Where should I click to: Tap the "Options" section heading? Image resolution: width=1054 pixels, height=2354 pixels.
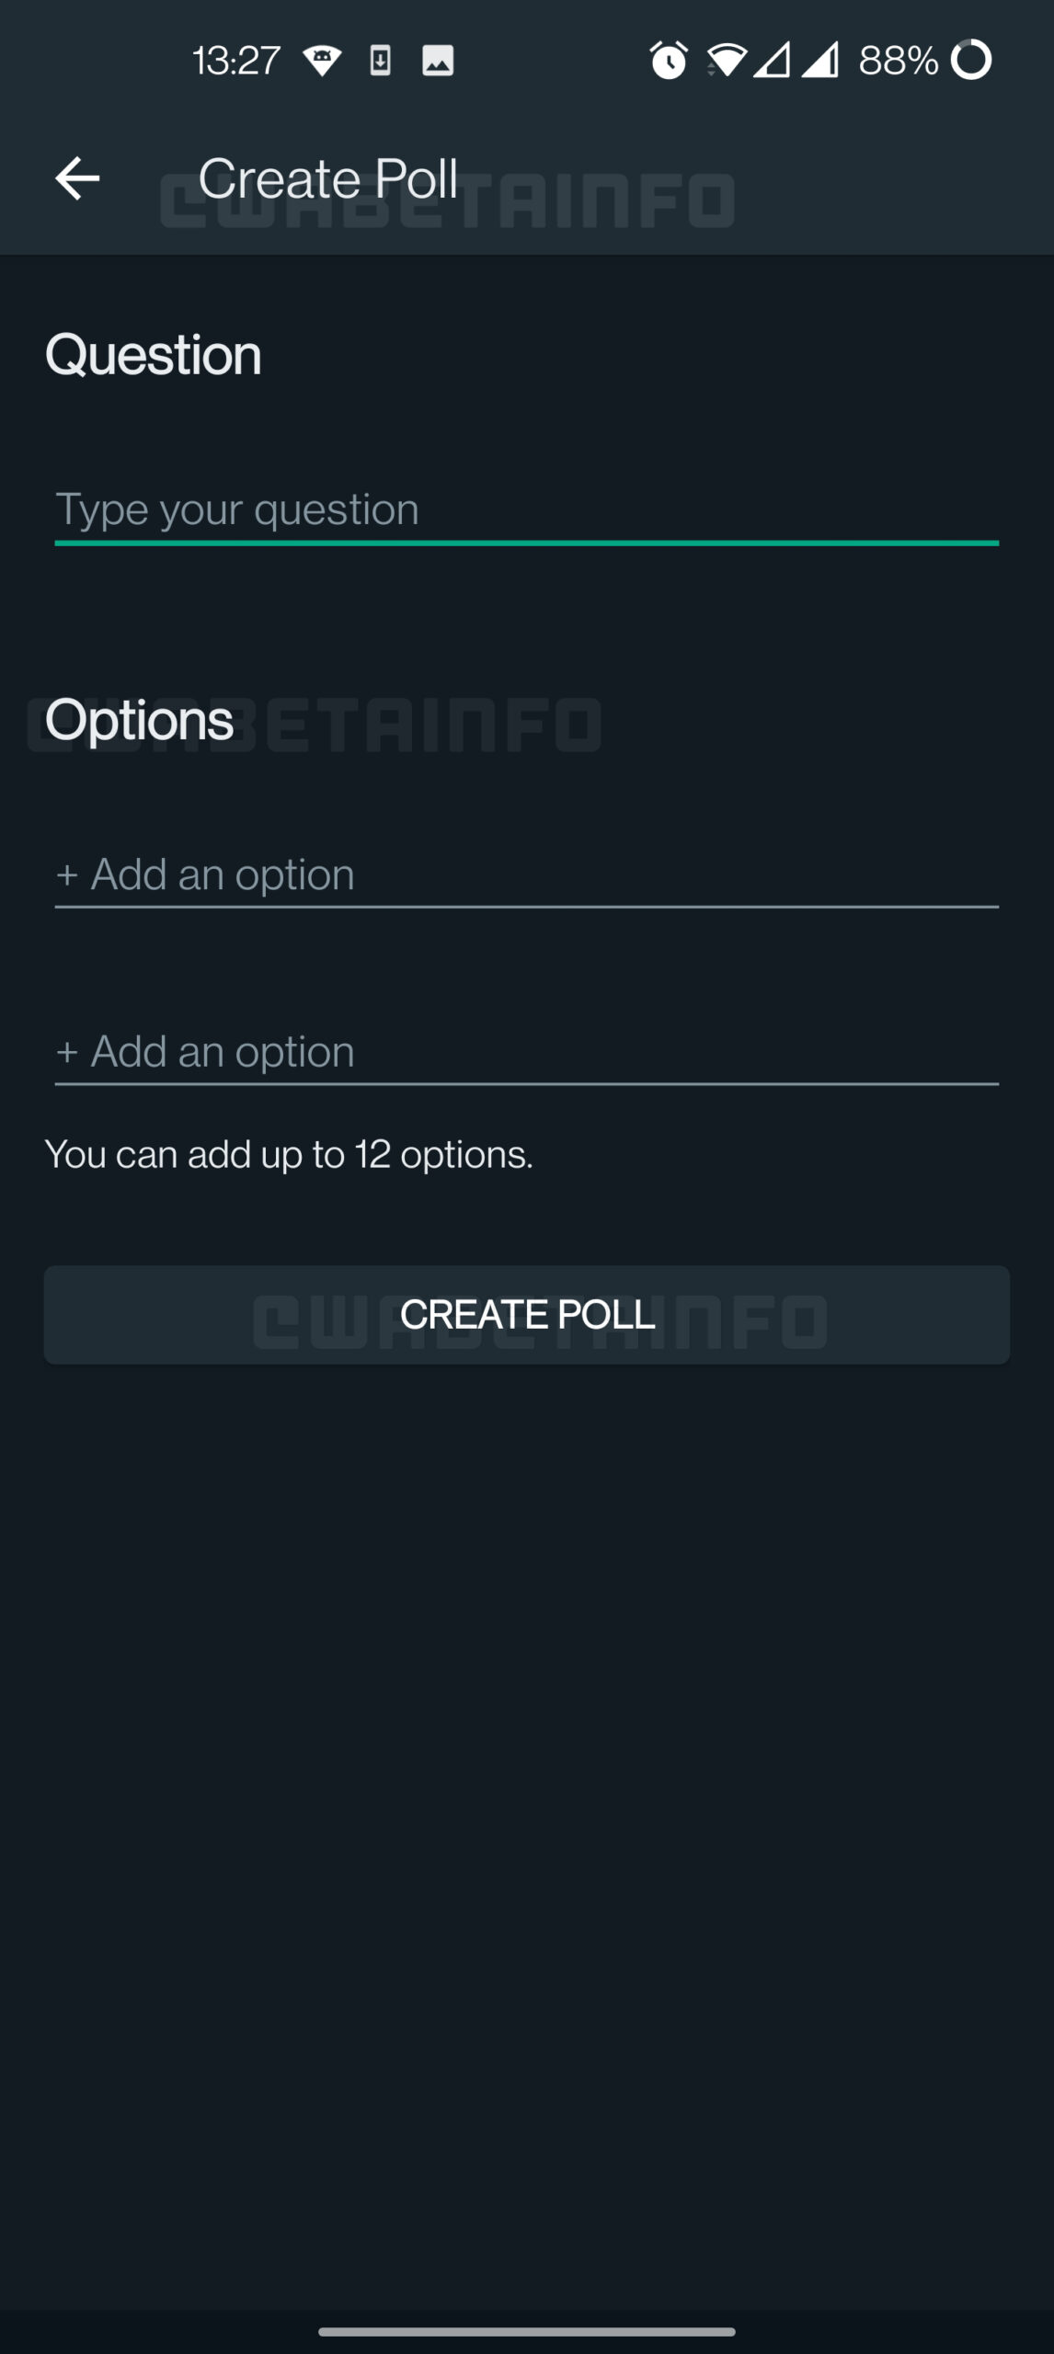coord(139,719)
